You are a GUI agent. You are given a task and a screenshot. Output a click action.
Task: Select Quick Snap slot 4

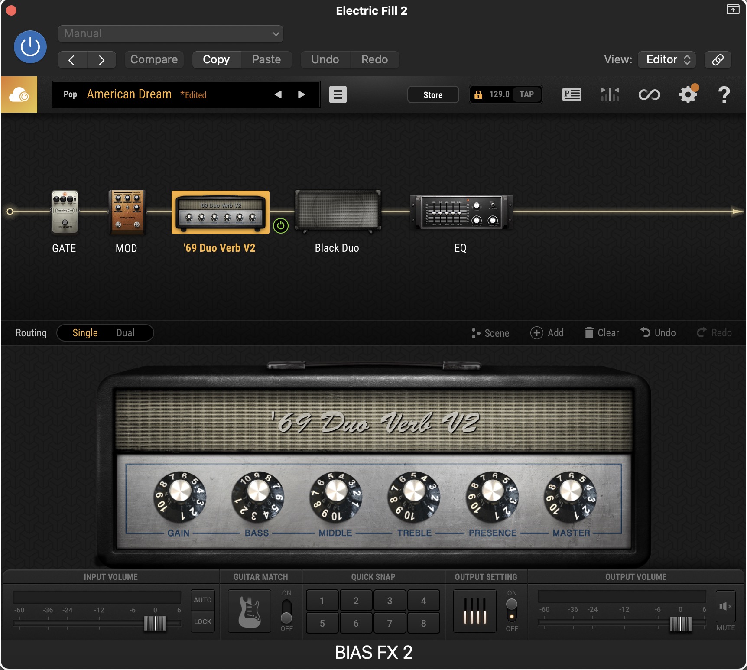pos(423,601)
